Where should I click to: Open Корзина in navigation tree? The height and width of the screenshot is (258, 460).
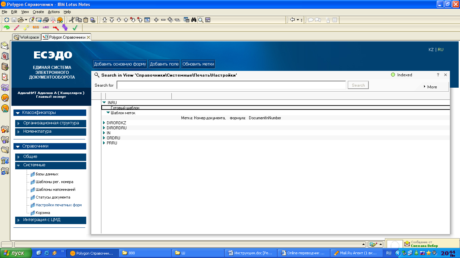point(43,213)
